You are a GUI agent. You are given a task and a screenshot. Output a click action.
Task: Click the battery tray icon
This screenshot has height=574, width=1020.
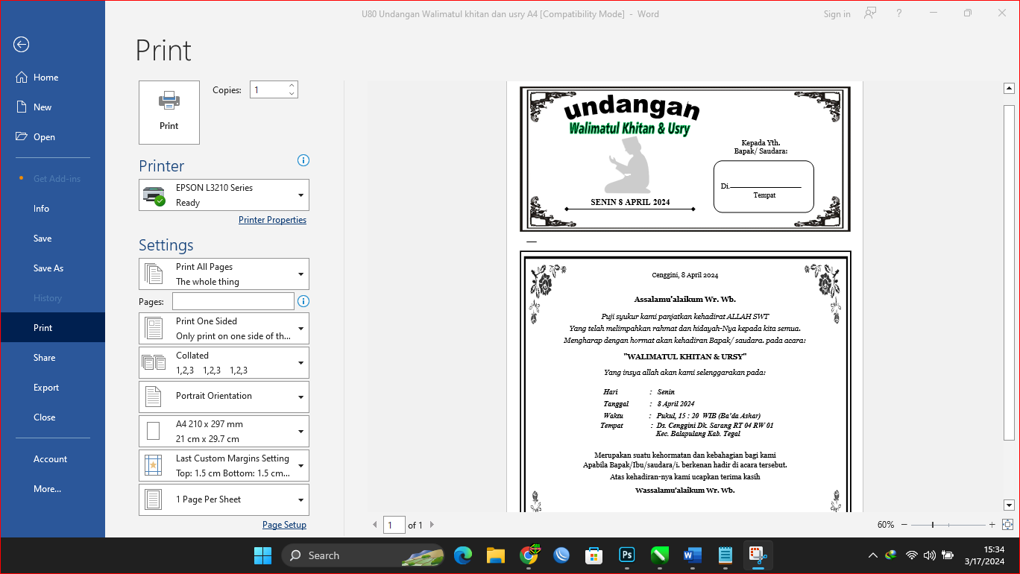pyautogui.click(x=948, y=555)
